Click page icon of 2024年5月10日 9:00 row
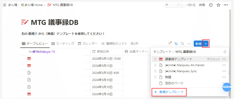The image size is (234, 99). click(x=29, y=73)
